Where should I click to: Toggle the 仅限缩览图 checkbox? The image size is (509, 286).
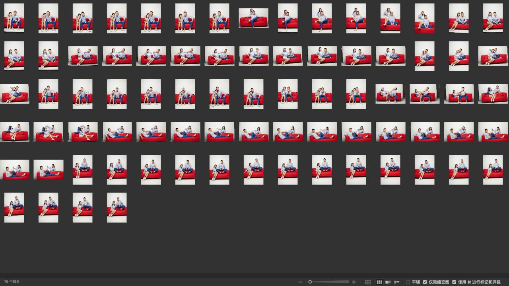pos(425,282)
